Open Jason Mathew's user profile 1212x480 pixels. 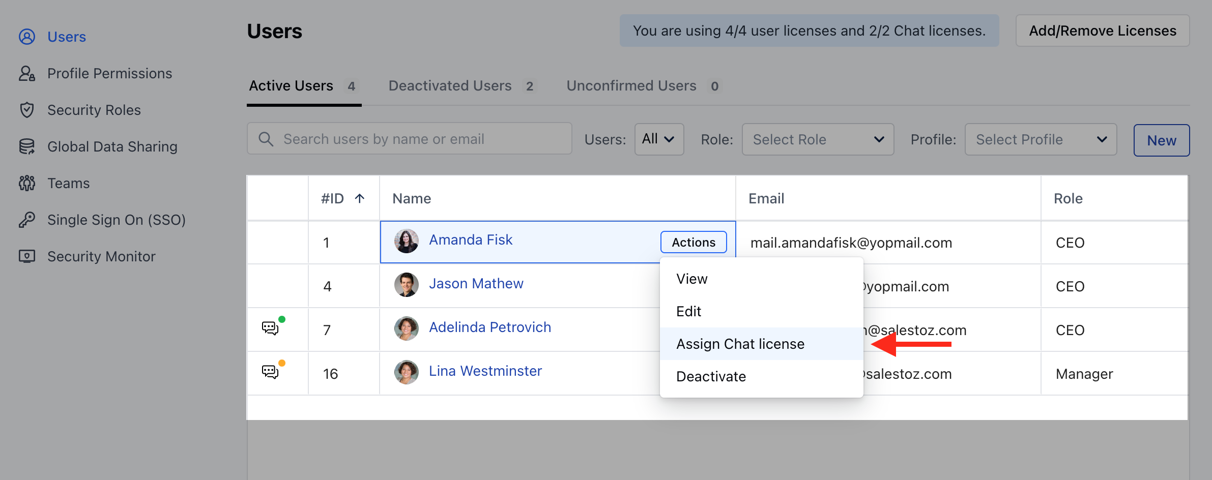475,283
